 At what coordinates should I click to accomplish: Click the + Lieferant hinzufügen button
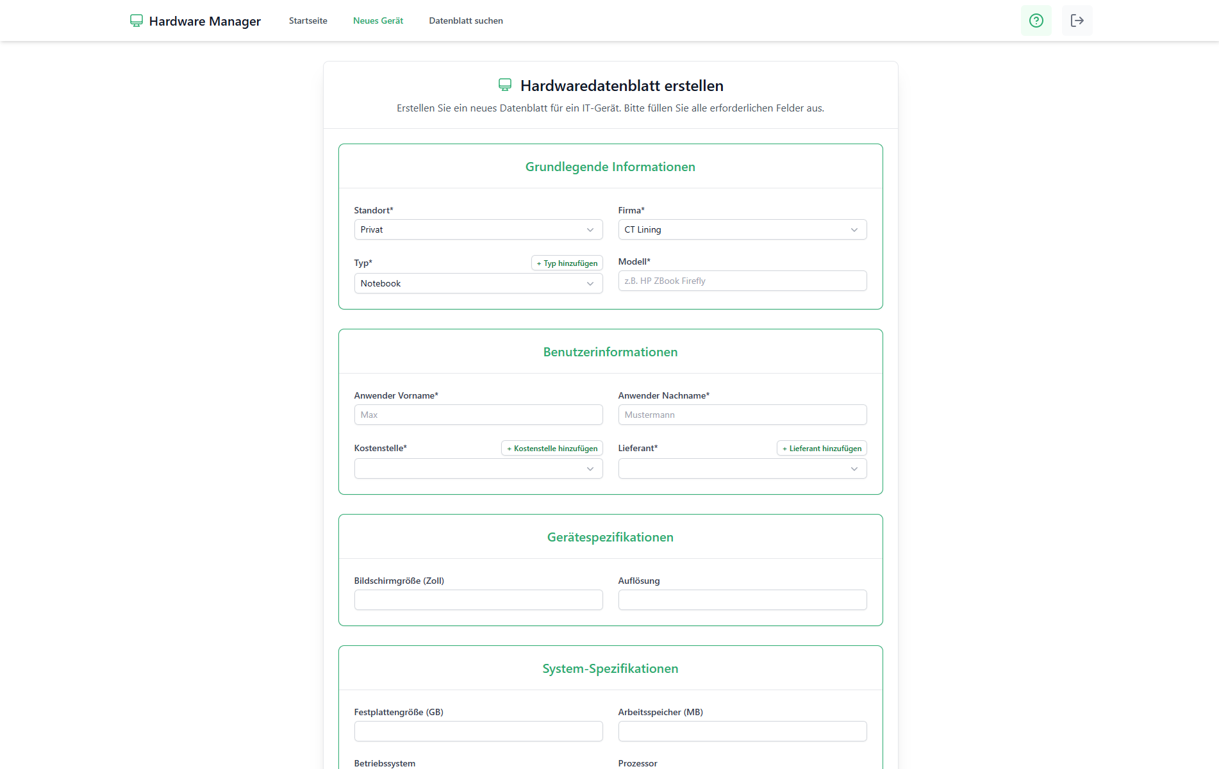(x=822, y=448)
